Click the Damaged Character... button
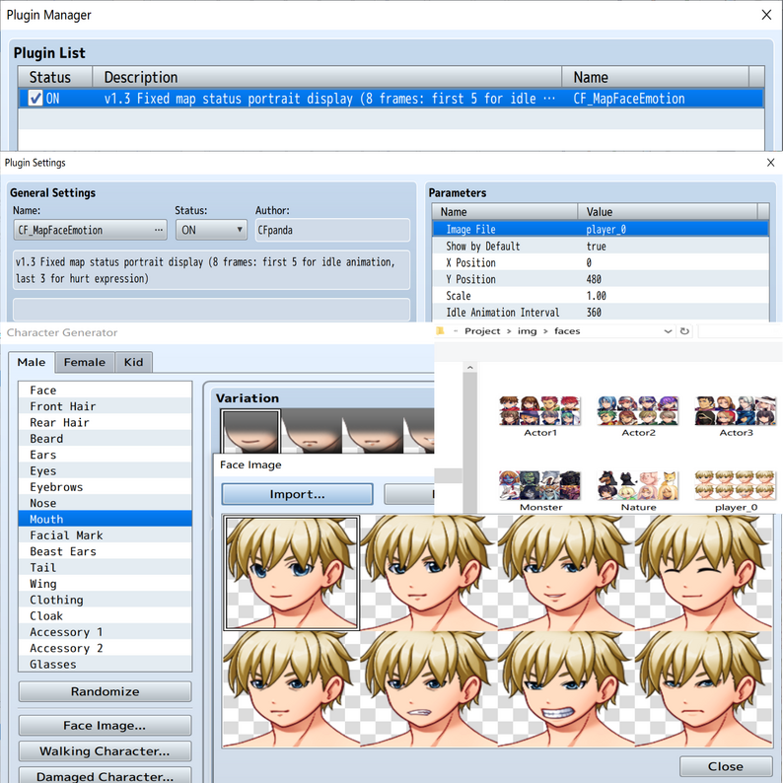This screenshot has height=783, width=783. click(x=105, y=775)
